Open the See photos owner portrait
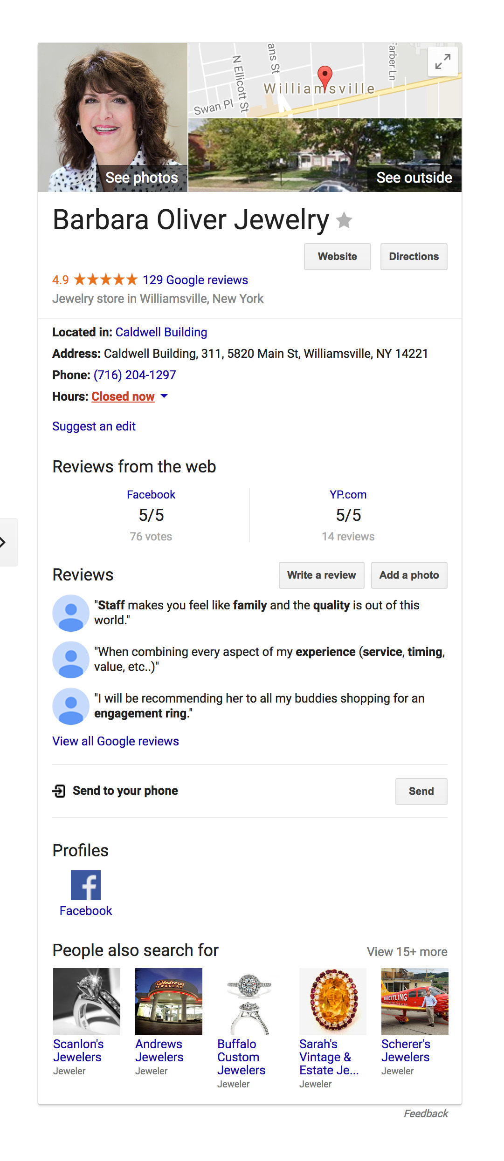Viewport: 504px width, 1161px height. point(113,117)
